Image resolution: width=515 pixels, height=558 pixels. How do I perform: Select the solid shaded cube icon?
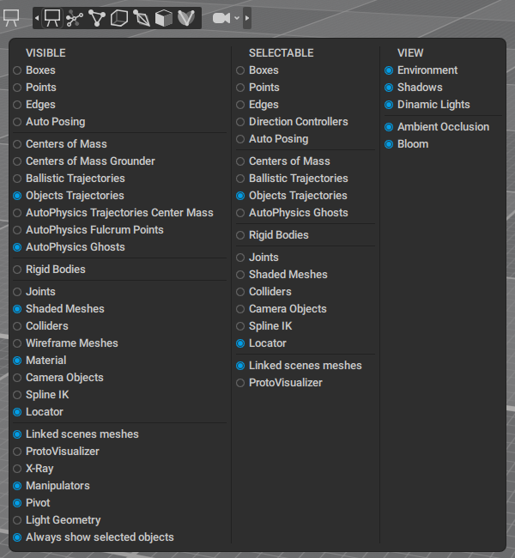click(x=164, y=17)
